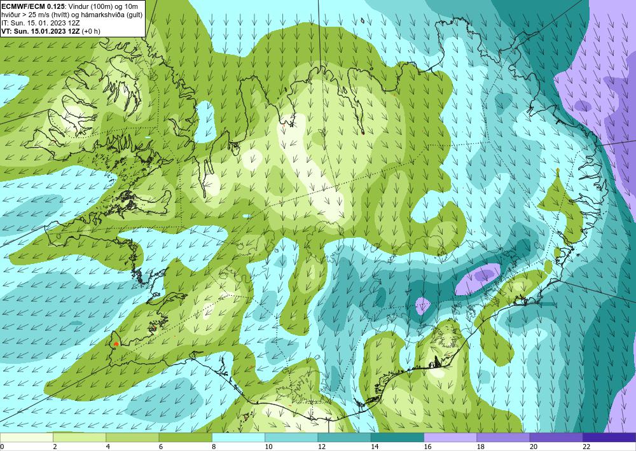Pick the 20–22 legend swatch
The height and width of the screenshot is (451, 636).
point(556,437)
